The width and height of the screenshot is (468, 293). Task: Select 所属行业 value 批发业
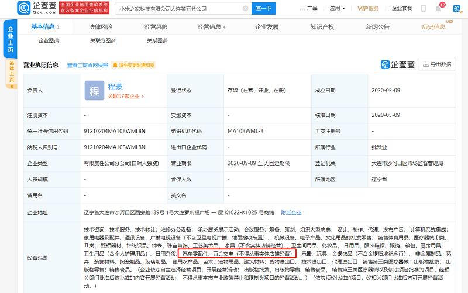point(379,147)
